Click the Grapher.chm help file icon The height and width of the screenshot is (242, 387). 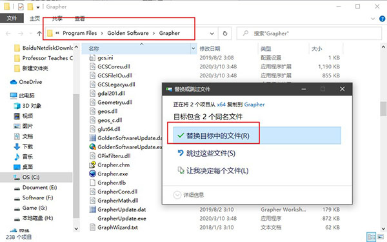click(x=92, y=165)
